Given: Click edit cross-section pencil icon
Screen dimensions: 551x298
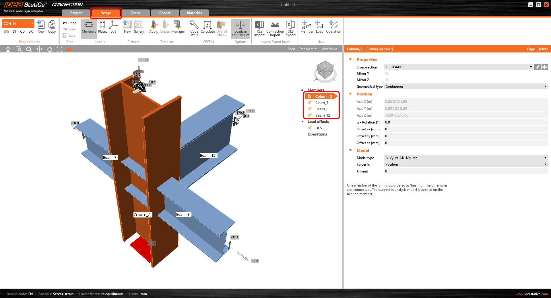Looking at the screenshot, I should [538, 67].
